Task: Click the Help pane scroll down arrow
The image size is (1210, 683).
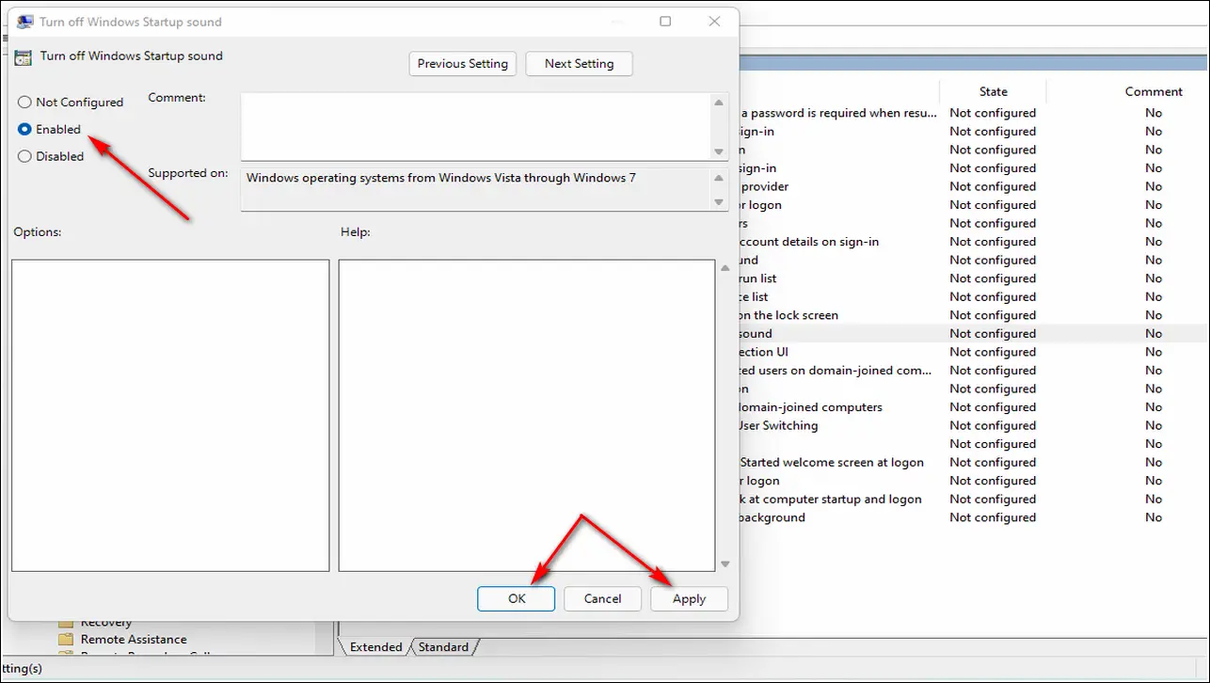Action: point(724,564)
